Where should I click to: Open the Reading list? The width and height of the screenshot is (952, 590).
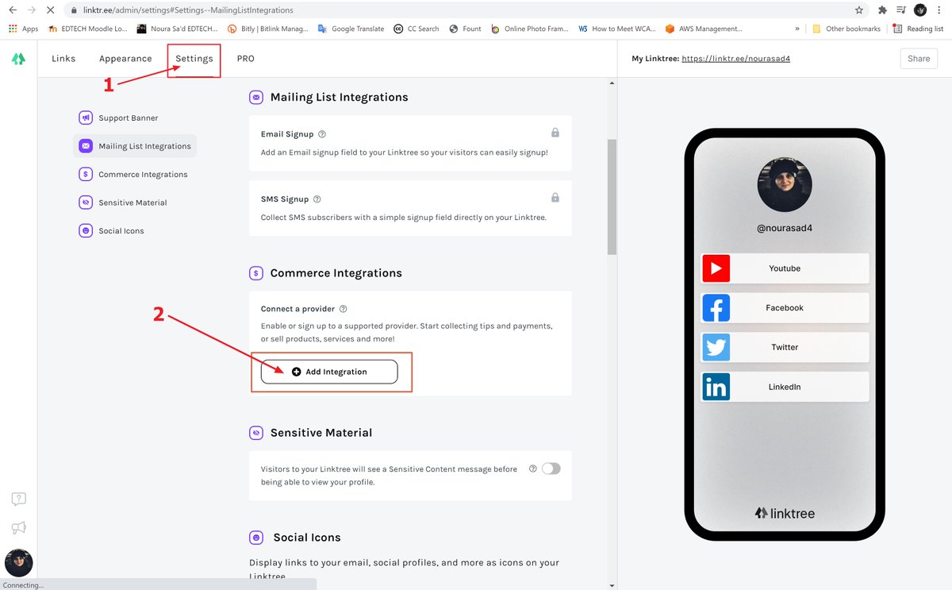918,29
